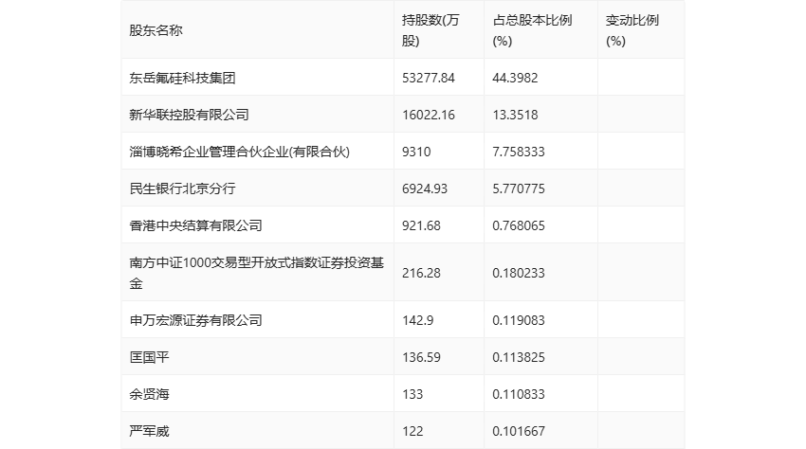Click the 占总股本比例(%) column header
Viewport: 806px width, 449px height.
click(x=532, y=30)
